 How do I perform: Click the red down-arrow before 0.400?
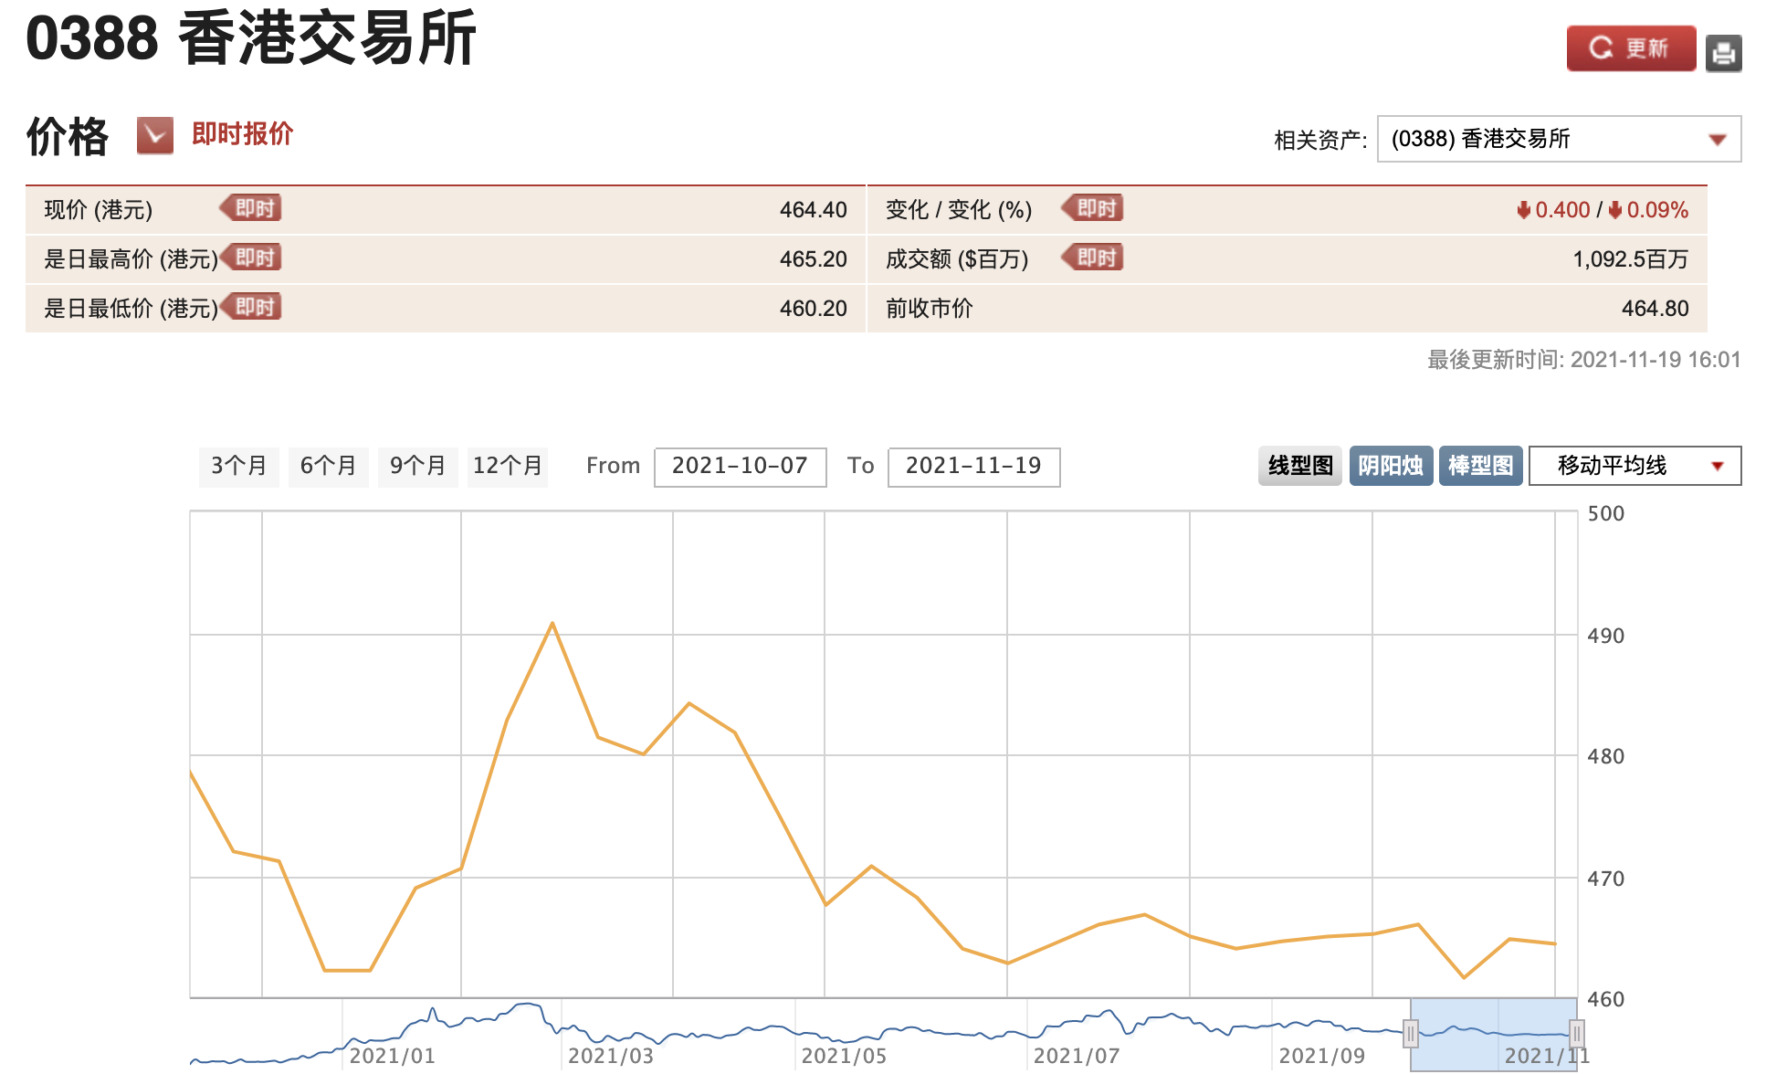click(x=1523, y=210)
